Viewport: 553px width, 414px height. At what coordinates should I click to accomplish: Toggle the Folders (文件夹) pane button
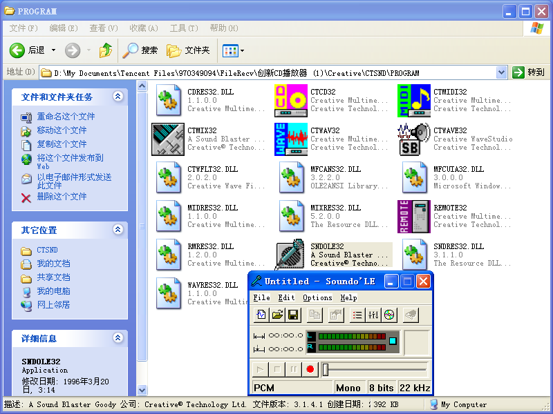point(189,50)
